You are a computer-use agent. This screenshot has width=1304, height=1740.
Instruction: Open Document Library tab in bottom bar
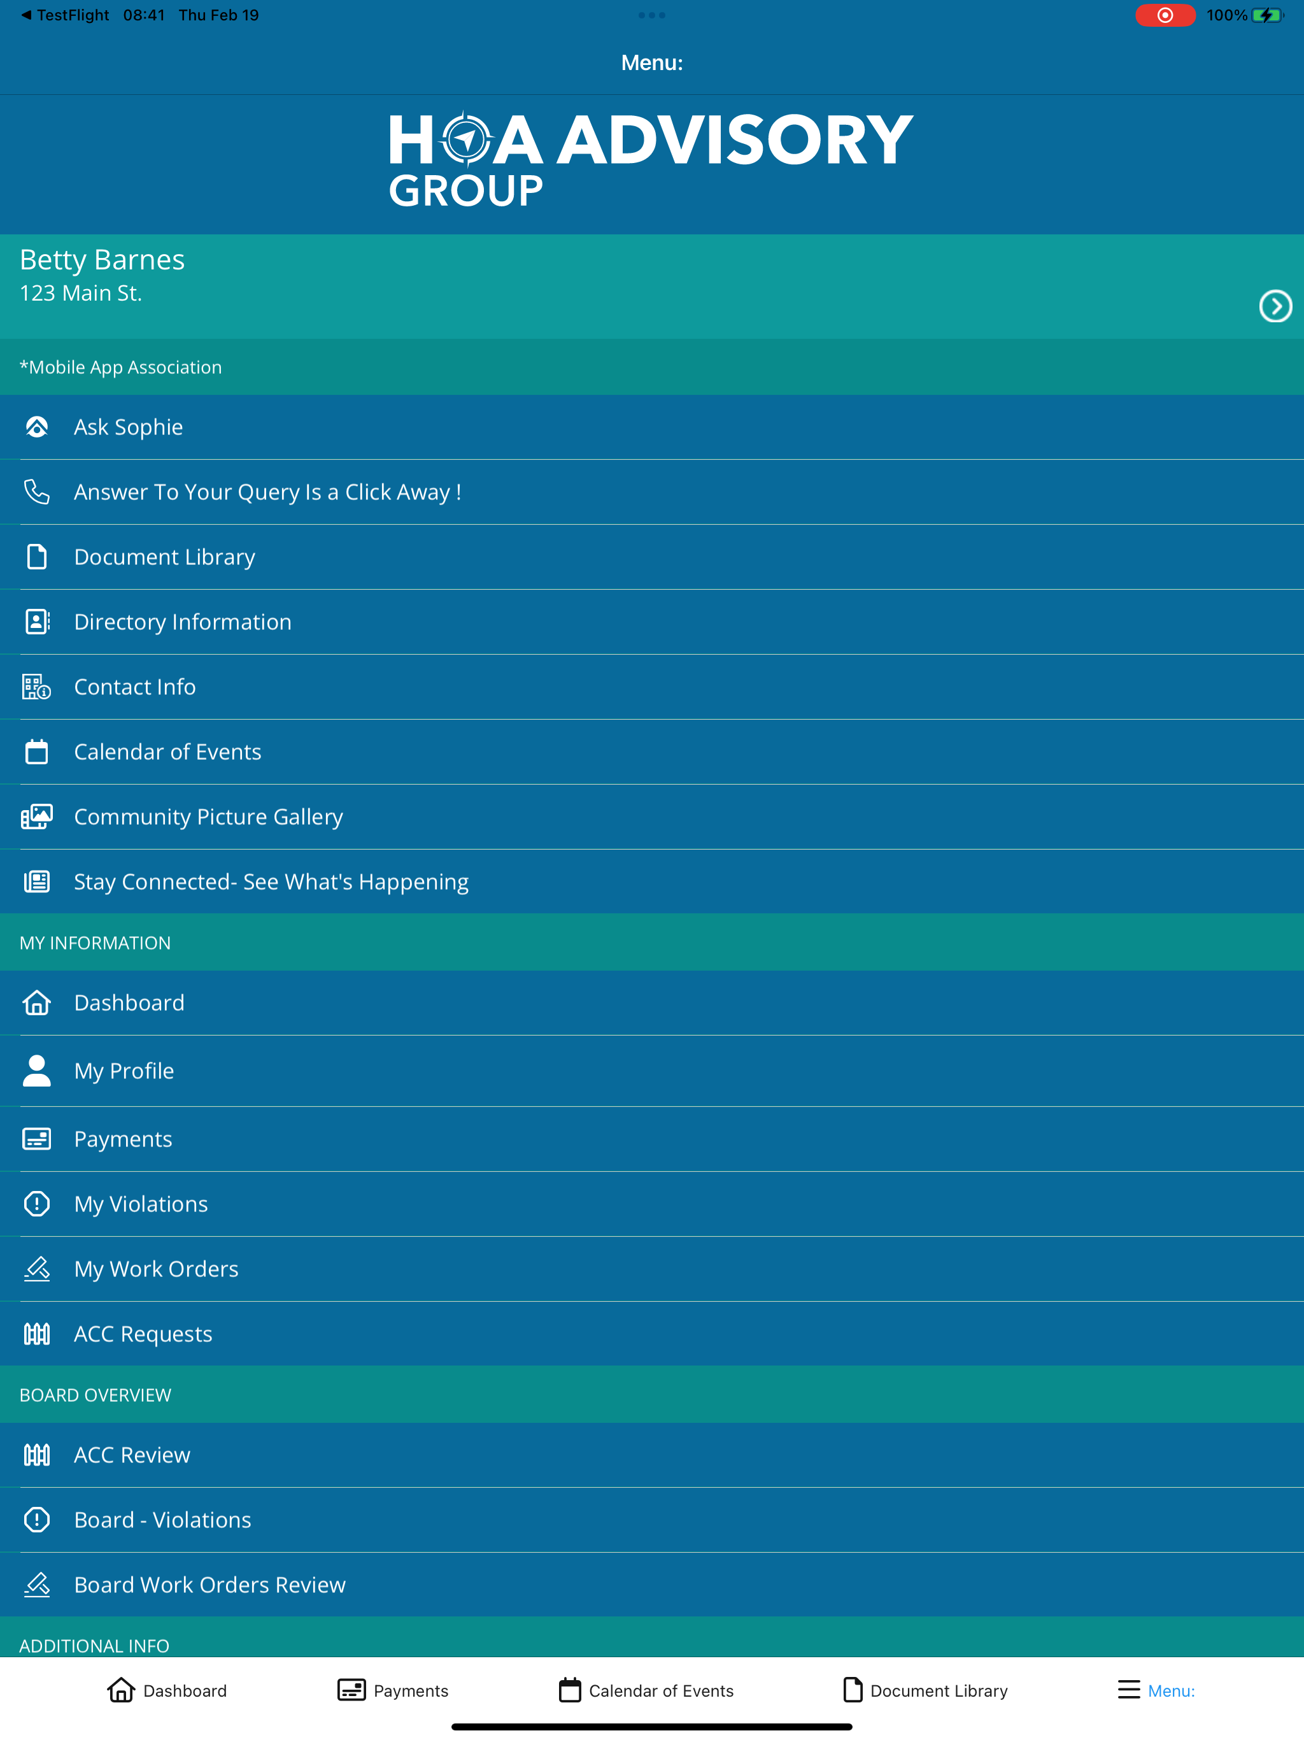coord(925,1690)
